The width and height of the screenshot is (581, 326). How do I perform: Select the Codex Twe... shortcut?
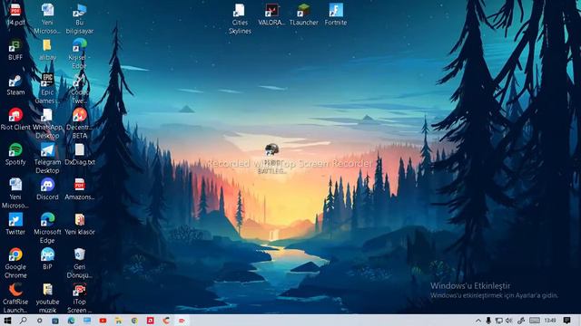click(x=79, y=89)
